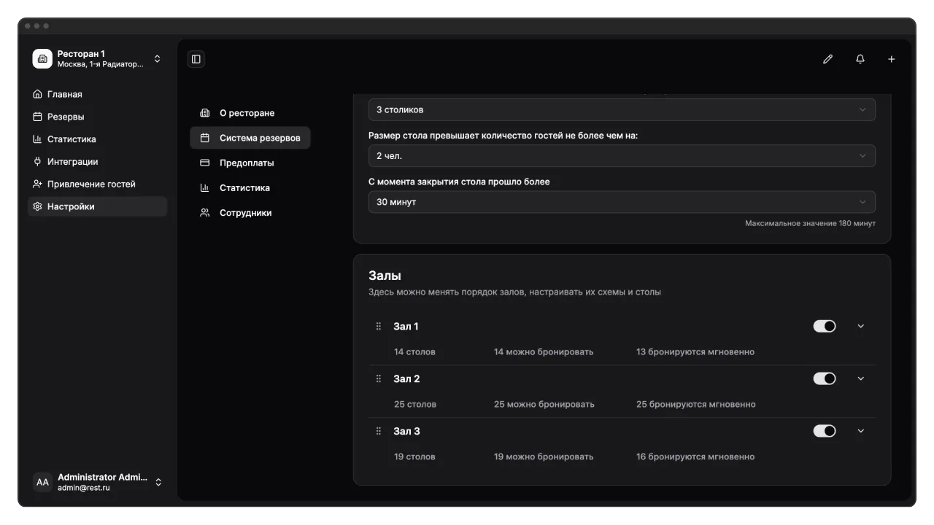Open notifications bell icon
Screen dimensions: 934x525
click(860, 59)
